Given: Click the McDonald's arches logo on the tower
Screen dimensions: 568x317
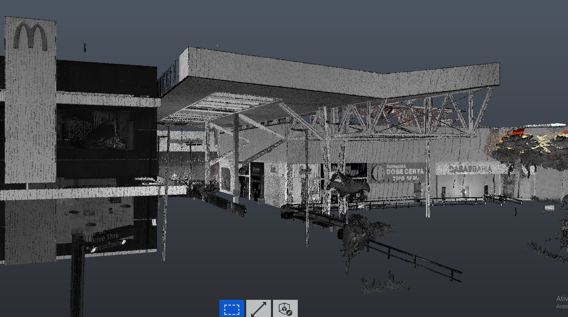Looking at the screenshot, I should click(30, 36).
